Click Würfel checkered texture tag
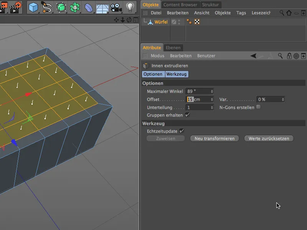 click(x=197, y=22)
